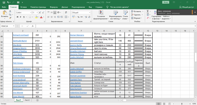Open fill color dropdown arrow
197x105 pixels.
click(x=39, y=17)
